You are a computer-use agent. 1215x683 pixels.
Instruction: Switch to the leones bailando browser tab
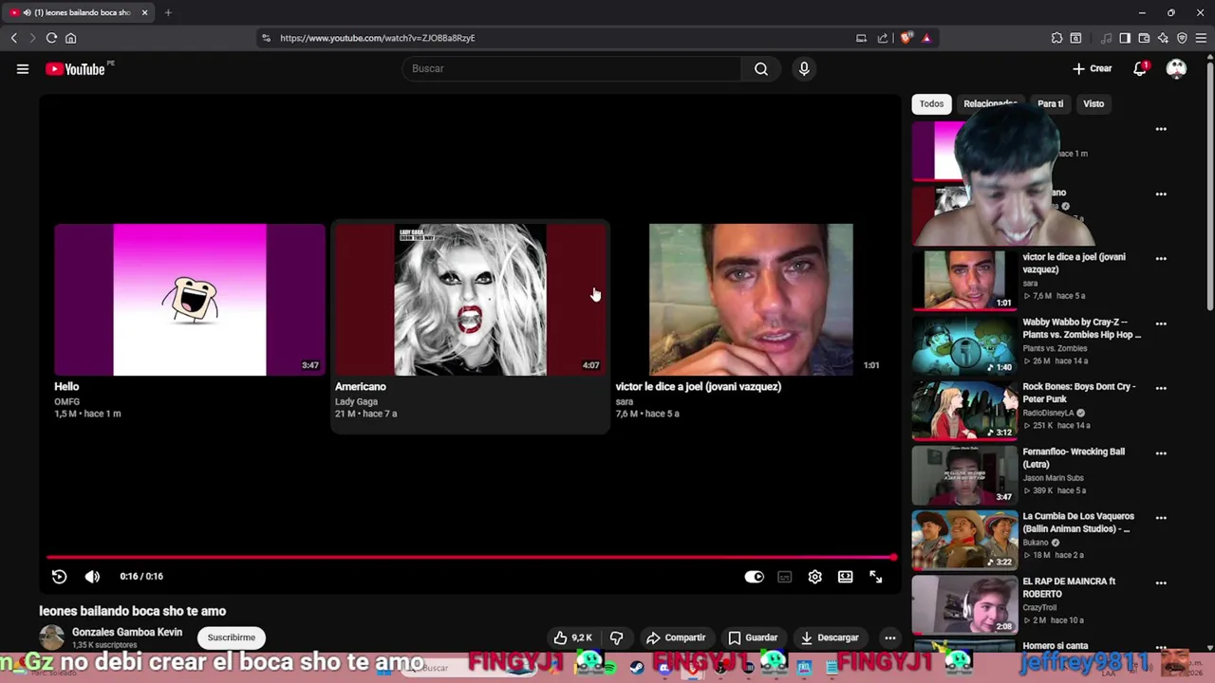pyautogui.click(x=76, y=12)
